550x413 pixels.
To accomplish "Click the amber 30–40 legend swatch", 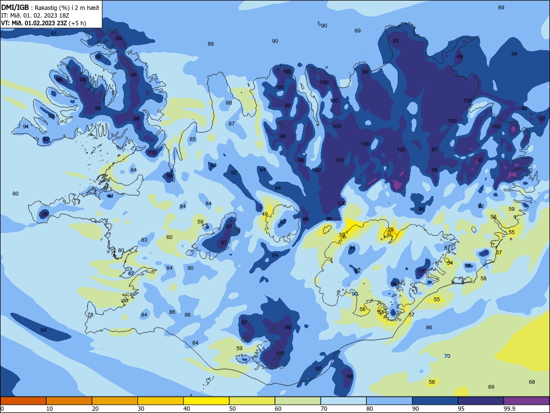I will tap(161, 401).
